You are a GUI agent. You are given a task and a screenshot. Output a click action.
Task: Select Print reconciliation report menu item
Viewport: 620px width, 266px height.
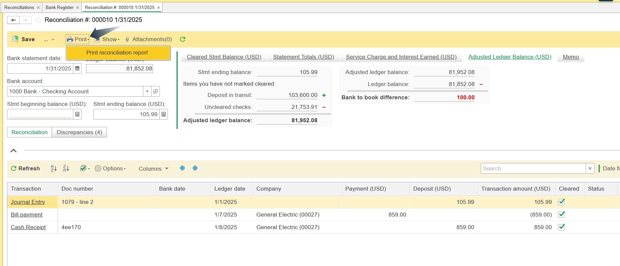(117, 52)
